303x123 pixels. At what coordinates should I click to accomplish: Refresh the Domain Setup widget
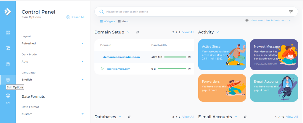click(138, 32)
